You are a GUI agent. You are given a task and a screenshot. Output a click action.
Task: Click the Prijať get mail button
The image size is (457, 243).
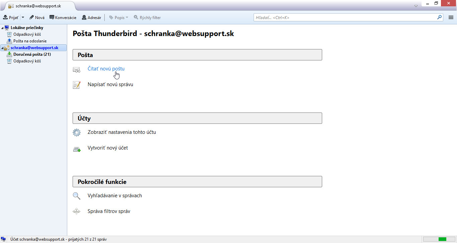click(11, 17)
